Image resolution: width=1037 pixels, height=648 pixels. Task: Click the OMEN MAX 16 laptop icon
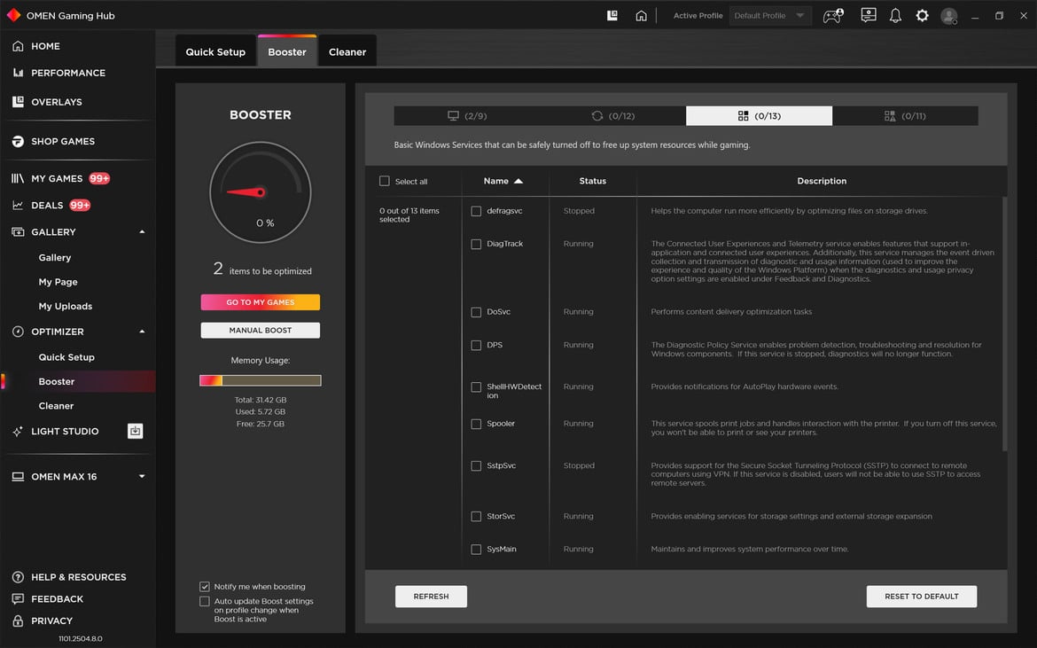(x=18, y=477)
